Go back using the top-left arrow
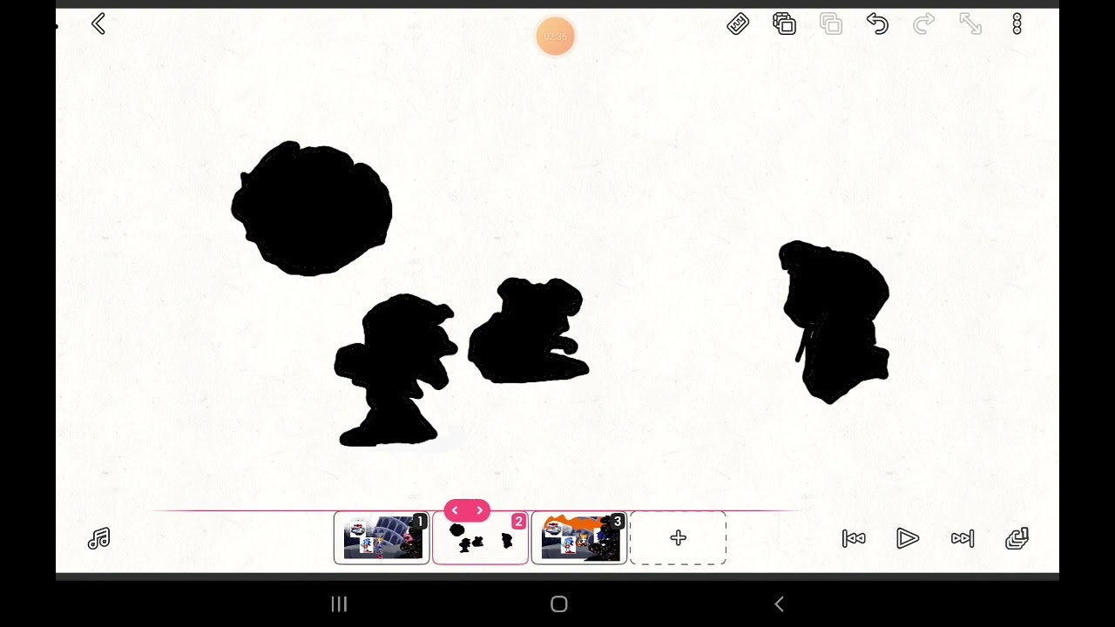Screen dimensions: 1115x627 point(98,24)
